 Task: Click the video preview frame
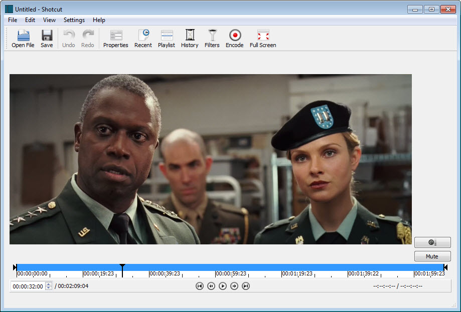click(211, 159)
